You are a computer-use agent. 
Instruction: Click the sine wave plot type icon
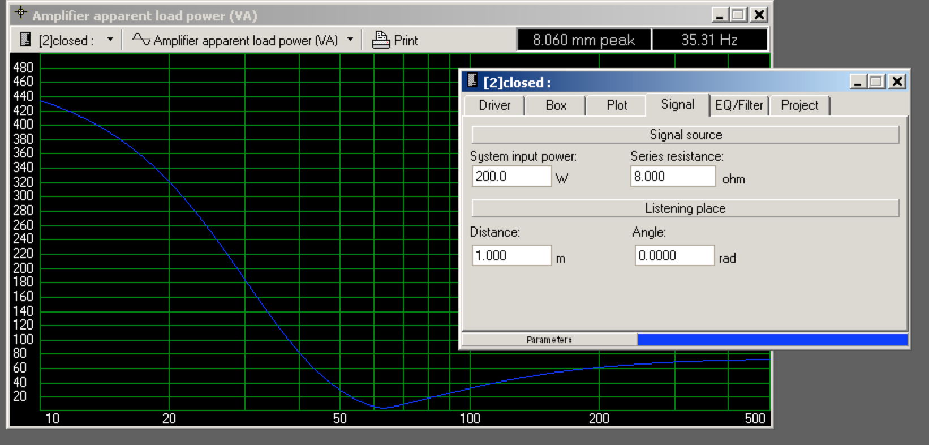point(141,39)
